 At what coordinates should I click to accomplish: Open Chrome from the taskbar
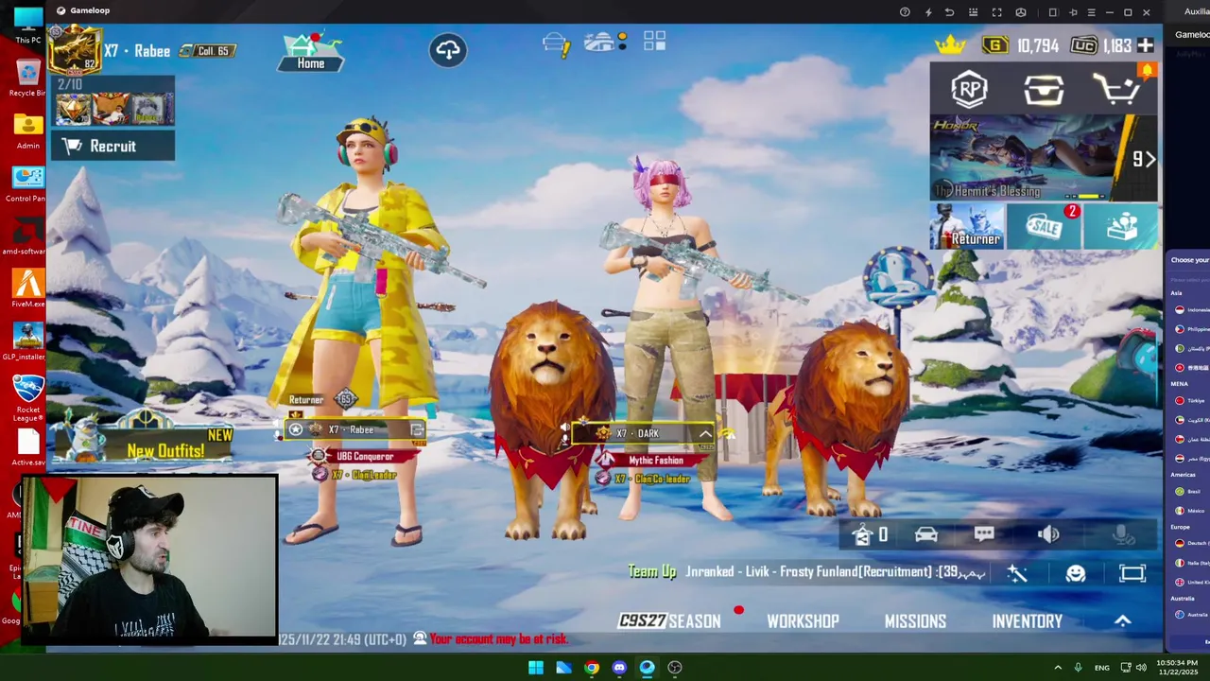(x=591, y=668)
